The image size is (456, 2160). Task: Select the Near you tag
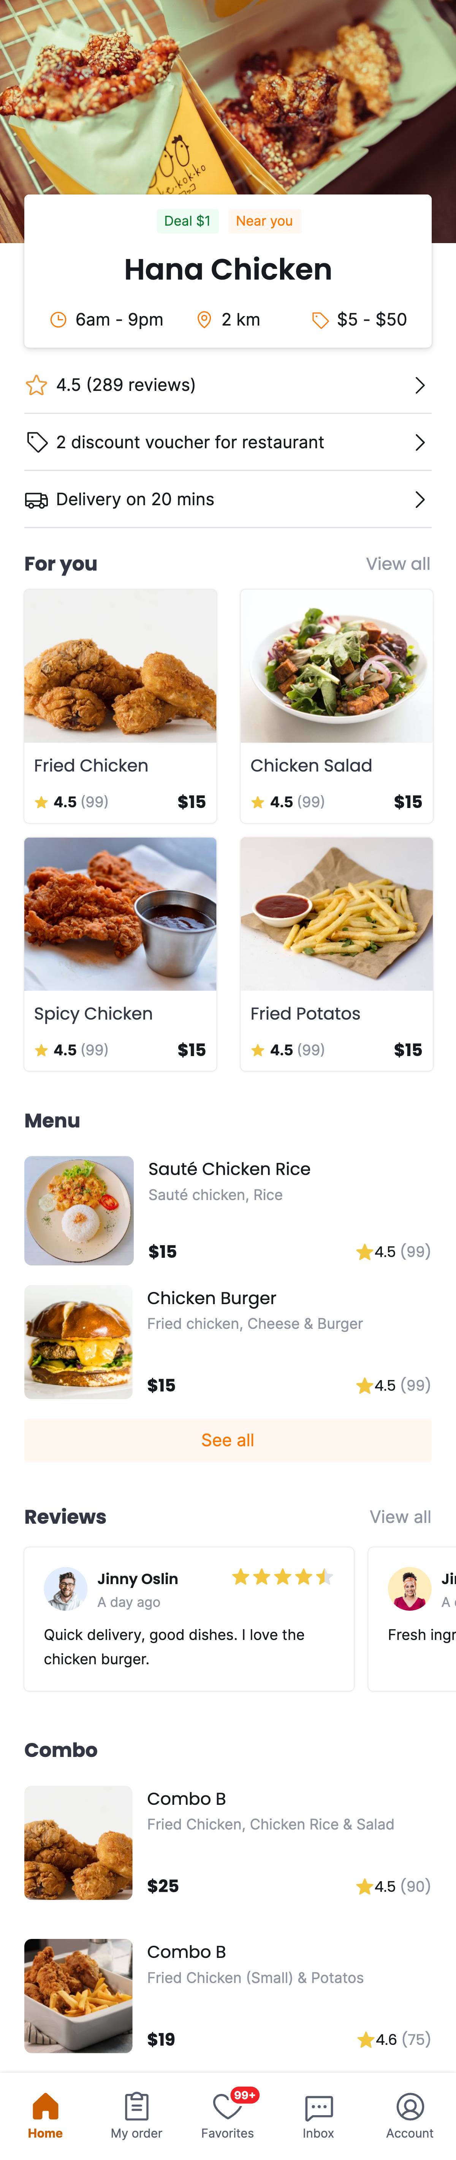click(264, 221)
